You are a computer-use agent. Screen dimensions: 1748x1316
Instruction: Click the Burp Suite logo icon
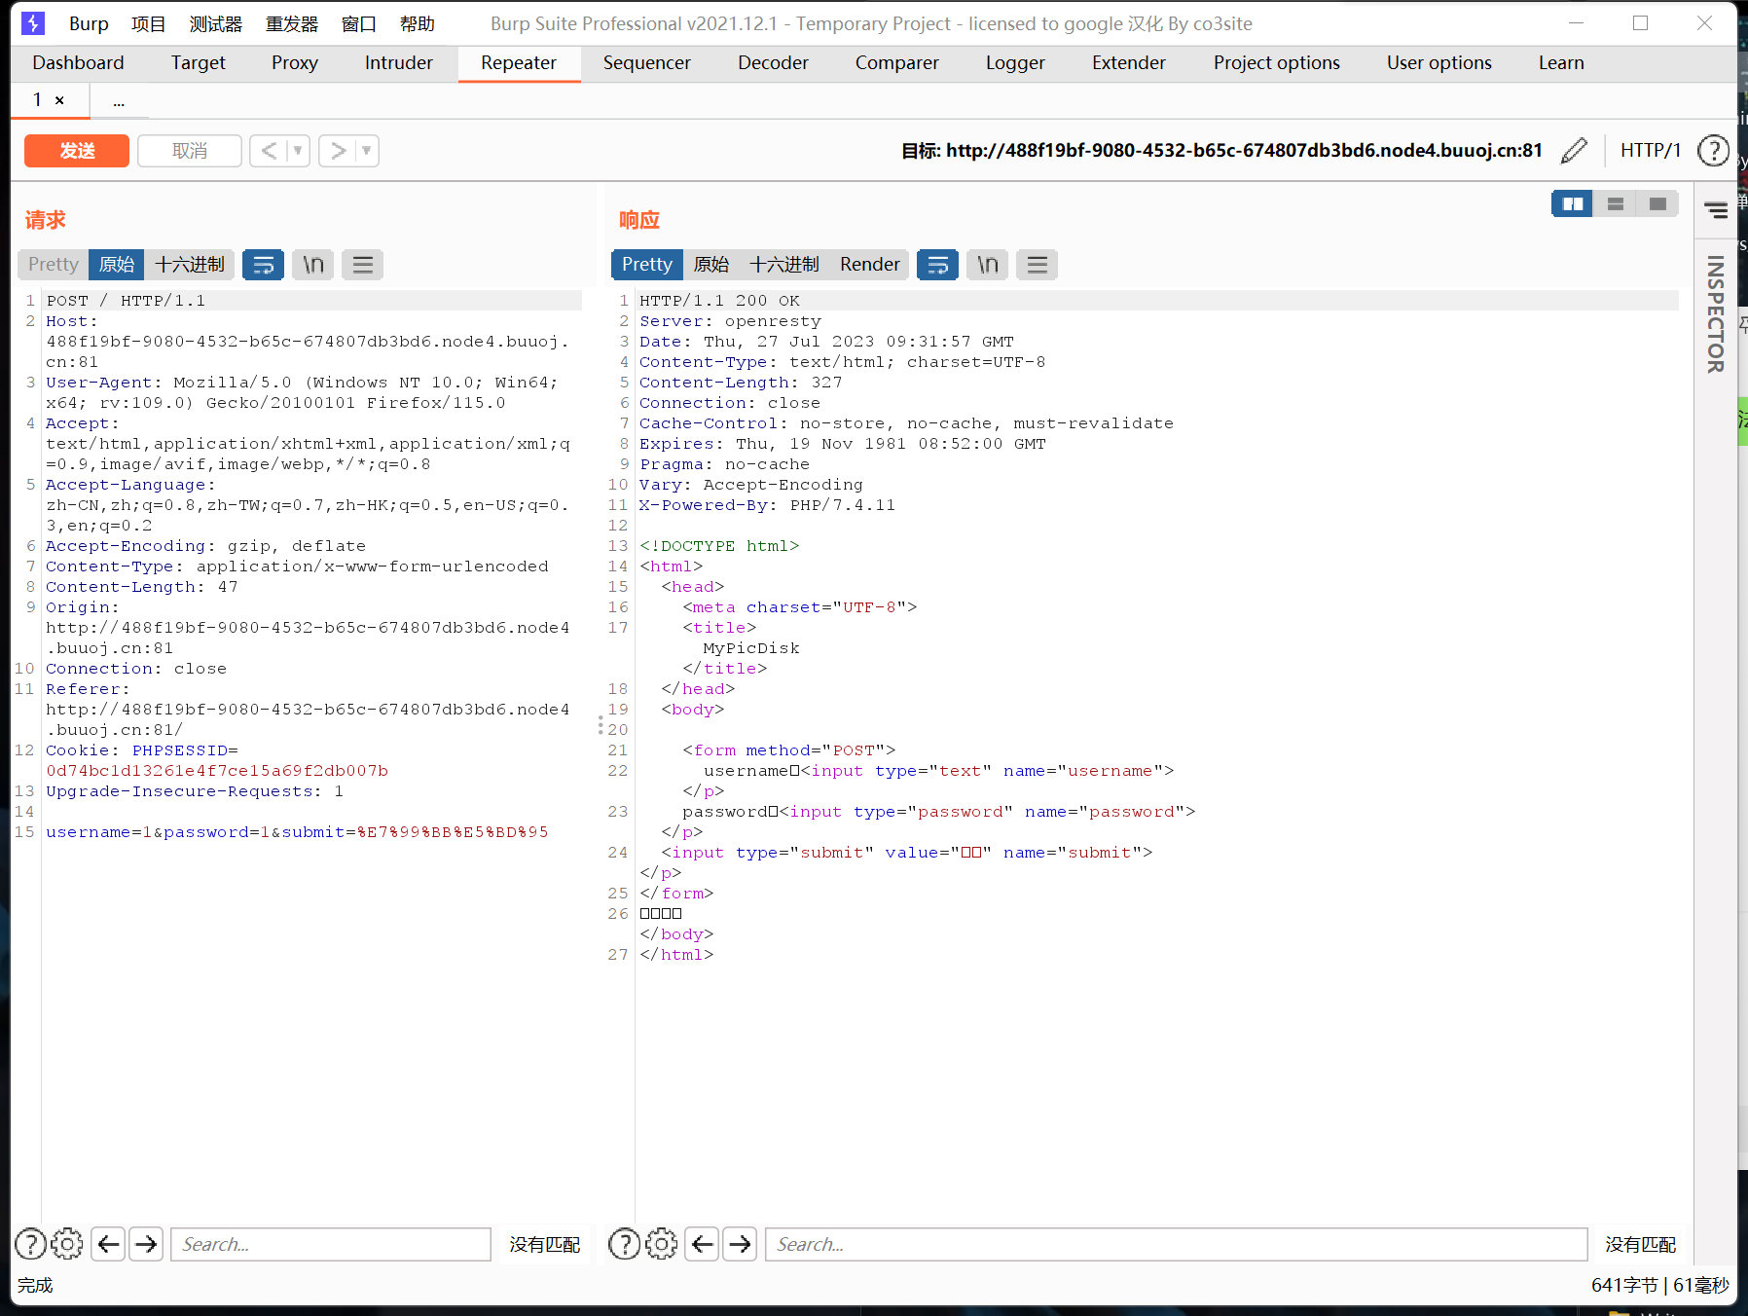point(33,23)
